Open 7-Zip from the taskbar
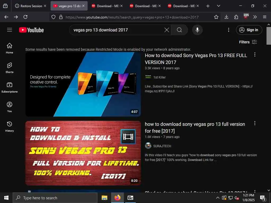This screenshot has width=271, height=203. pos(130,198)
